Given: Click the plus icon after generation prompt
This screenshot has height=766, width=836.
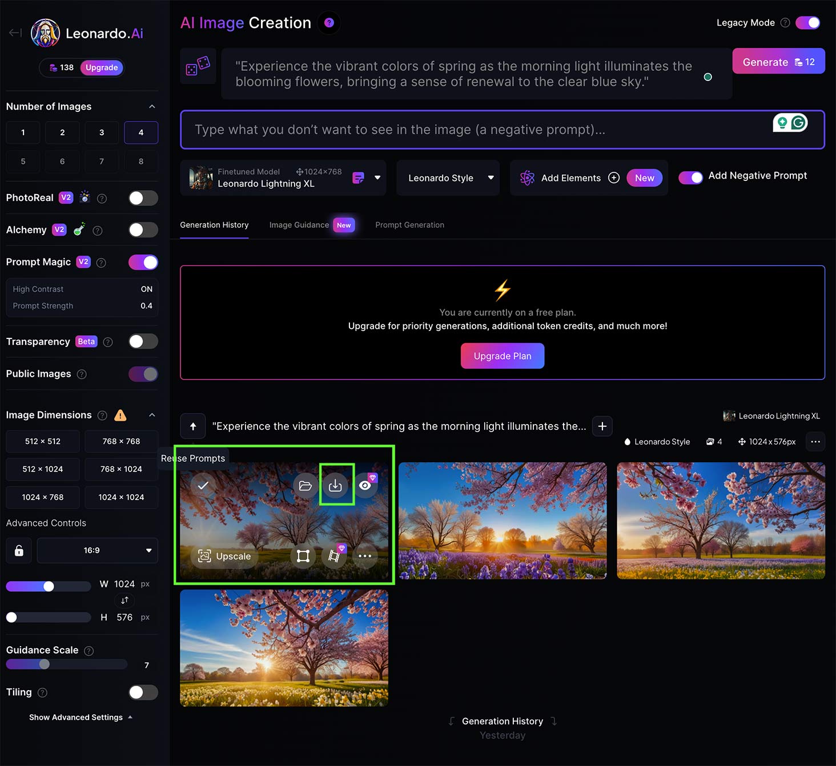Looking at the screenshot, I should coord(602,426).
